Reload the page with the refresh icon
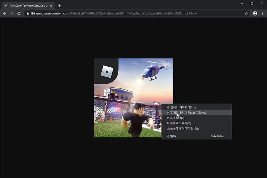267x178 pixels. [x=19, y=13]
